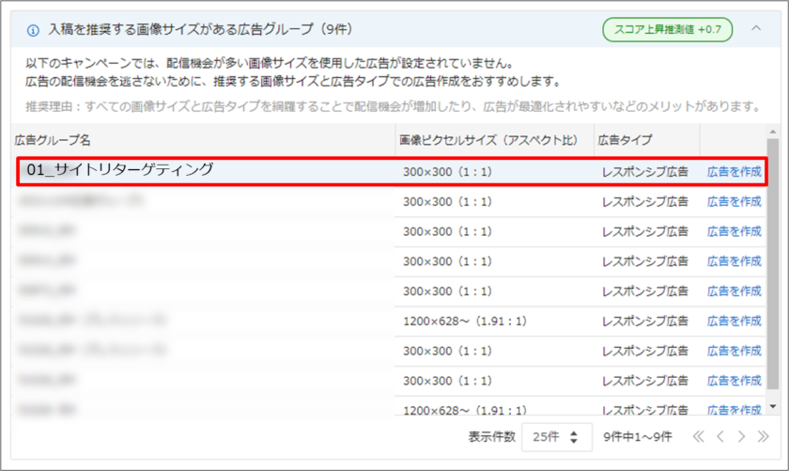Collapse the panel using the top-right chevron
This screenshot has height=471, width=789.
[756, 29]
